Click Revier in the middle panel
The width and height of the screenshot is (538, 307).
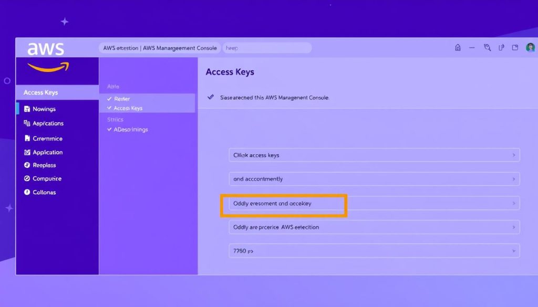pos(122,99)
